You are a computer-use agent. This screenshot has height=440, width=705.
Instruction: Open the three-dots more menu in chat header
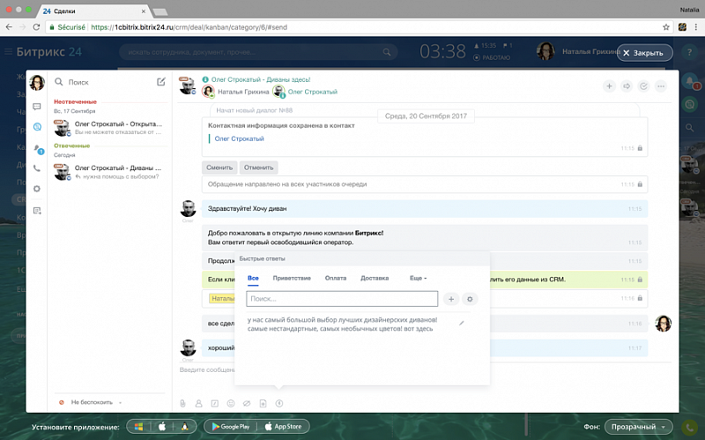662,86
